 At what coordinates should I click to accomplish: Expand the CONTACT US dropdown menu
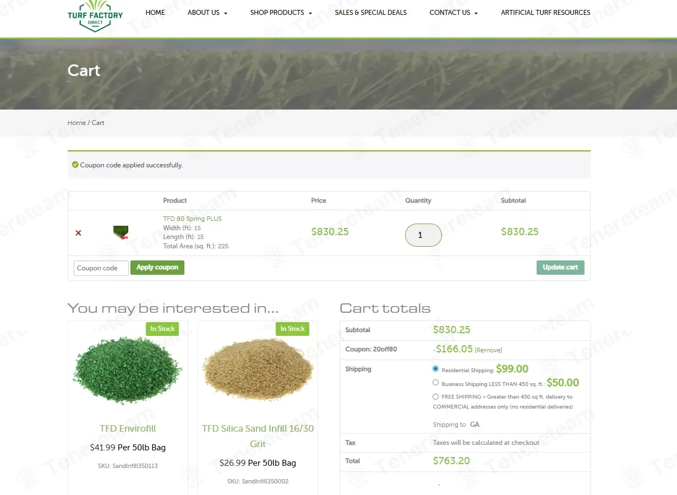pyautogui.click(x=454, y=12)
